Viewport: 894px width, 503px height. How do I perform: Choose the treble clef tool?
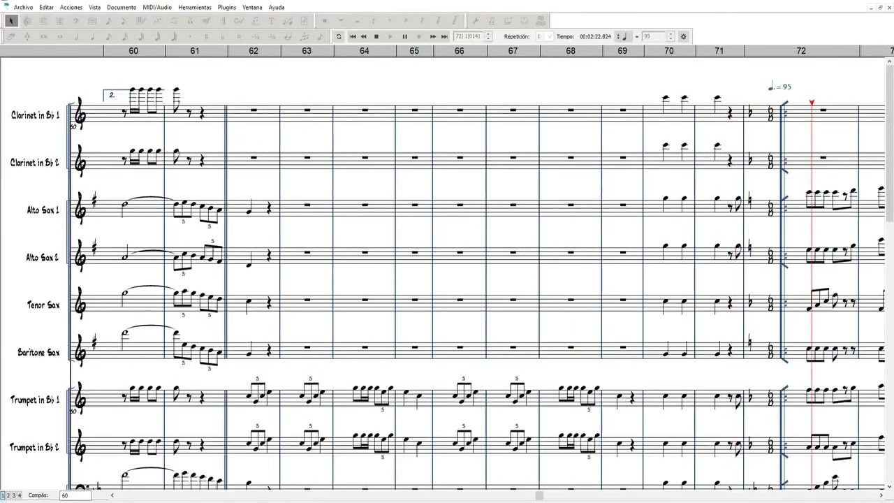pyautogui.click(x=27, y=21)
